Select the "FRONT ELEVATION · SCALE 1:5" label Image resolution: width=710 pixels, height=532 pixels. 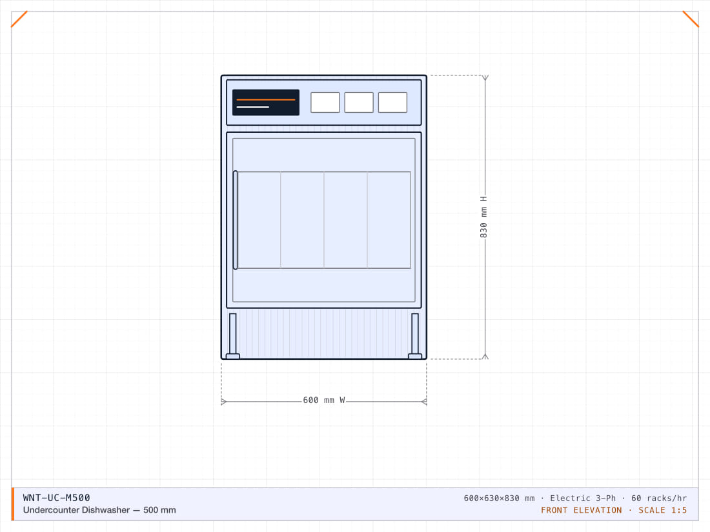coord(614,510)
